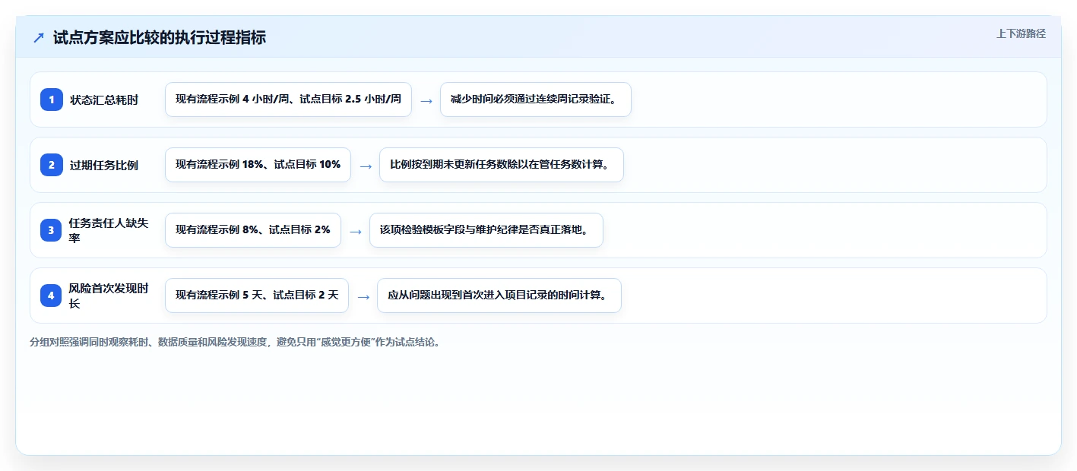1077x471 pixels.
Task: Click the title 试点方案应比较的执行过程指标
Action: 160,38
